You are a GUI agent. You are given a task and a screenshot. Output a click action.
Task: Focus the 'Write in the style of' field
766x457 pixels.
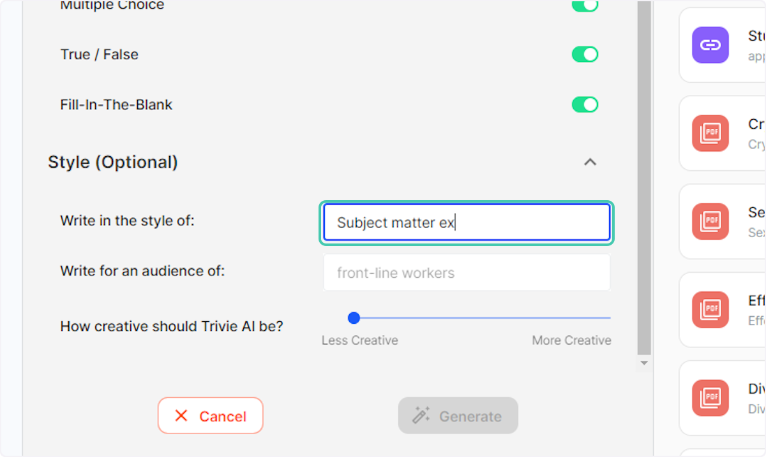click(466, 222)
